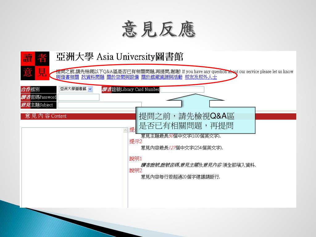Open the 找資料問題 Q&A link
The image size is (316, 237).
pyautogui.click(x=93, y=77)
